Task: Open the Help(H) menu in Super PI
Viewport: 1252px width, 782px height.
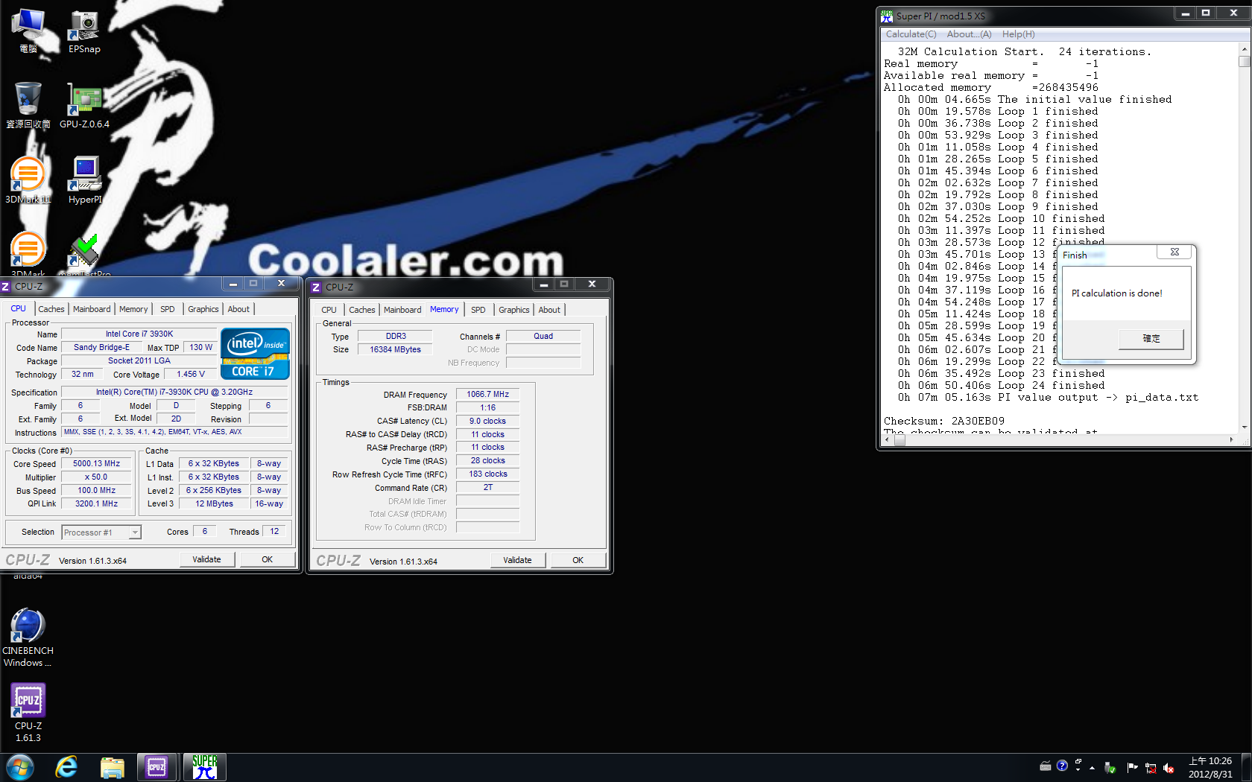Action: [1018, 34]
